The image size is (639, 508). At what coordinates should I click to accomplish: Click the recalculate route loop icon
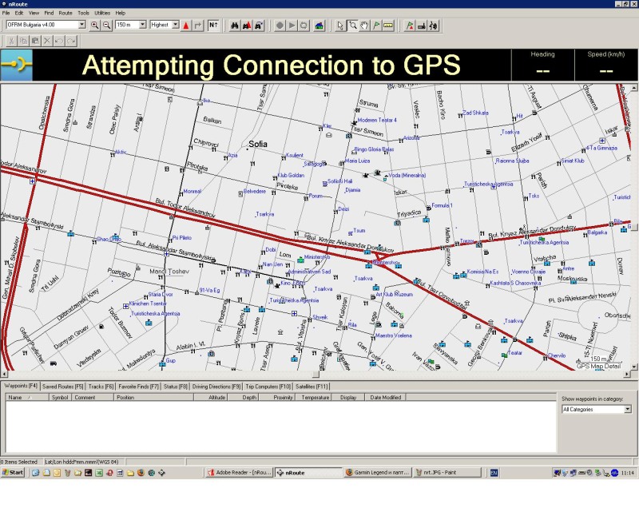(x=304, y=26)
